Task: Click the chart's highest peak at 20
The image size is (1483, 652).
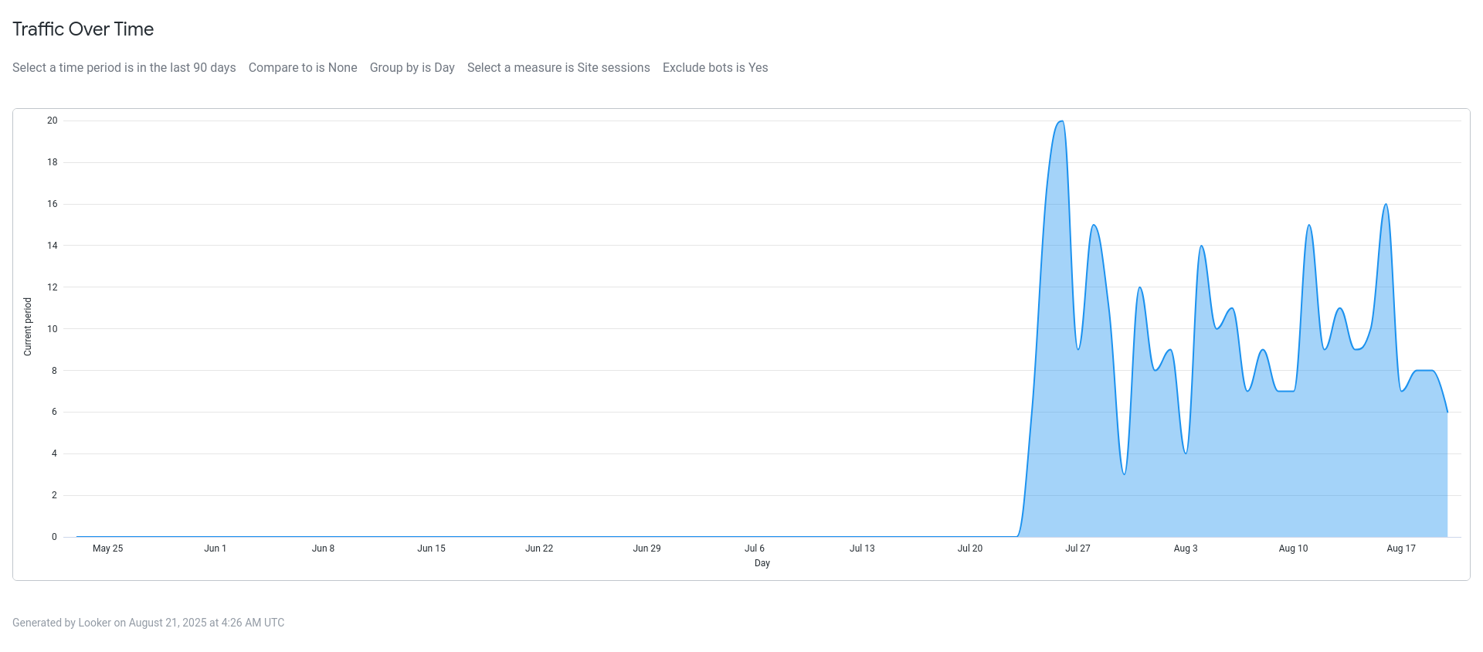Action: coord(1061,122)
